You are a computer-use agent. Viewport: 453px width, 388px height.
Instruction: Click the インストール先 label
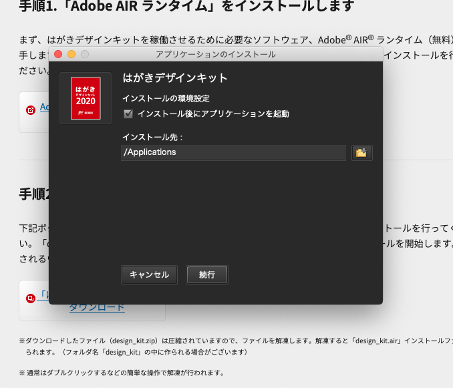(152, 137)
